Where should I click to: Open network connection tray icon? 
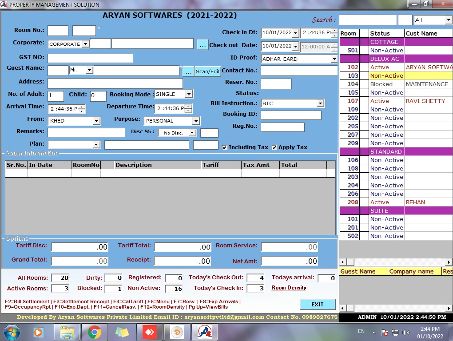tap(395, 332)
